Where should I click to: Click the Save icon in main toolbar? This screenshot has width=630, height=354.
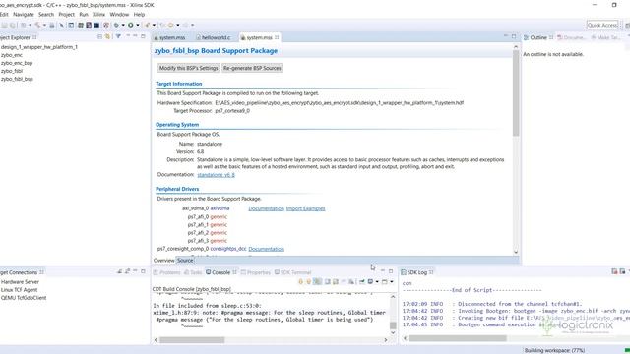pyautogui.click(x=4, y=25)
